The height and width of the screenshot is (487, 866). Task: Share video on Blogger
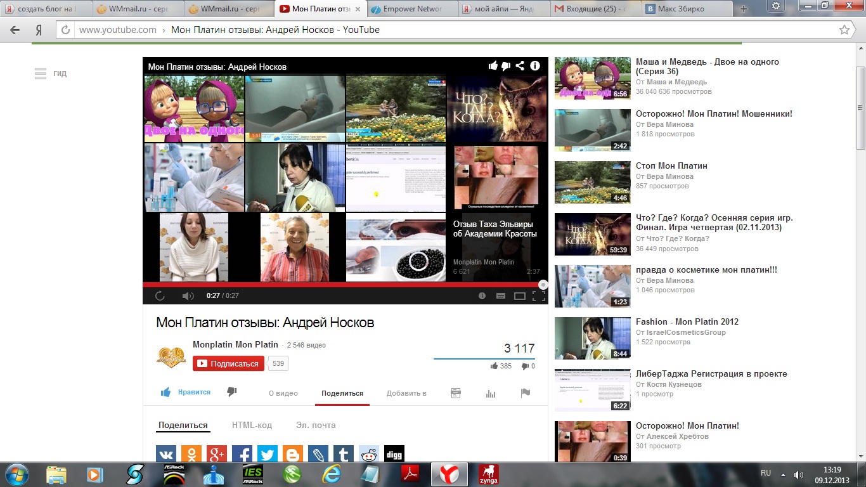click(293, 455)
